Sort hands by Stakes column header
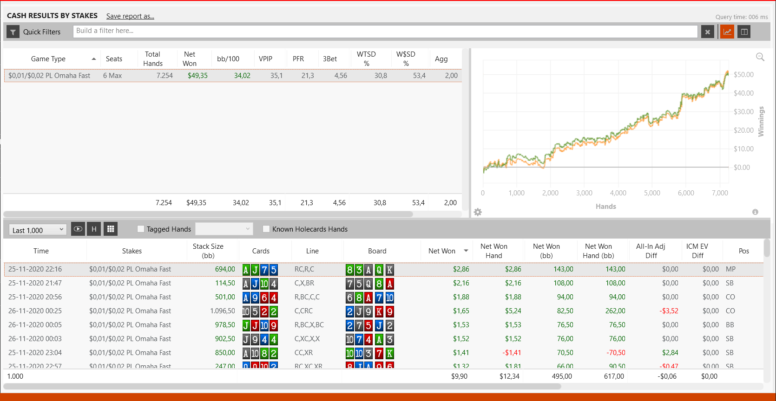 132,251
